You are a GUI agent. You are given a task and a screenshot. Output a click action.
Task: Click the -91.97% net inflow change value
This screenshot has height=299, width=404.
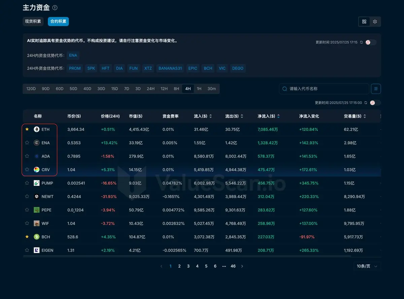click(307, 237)
